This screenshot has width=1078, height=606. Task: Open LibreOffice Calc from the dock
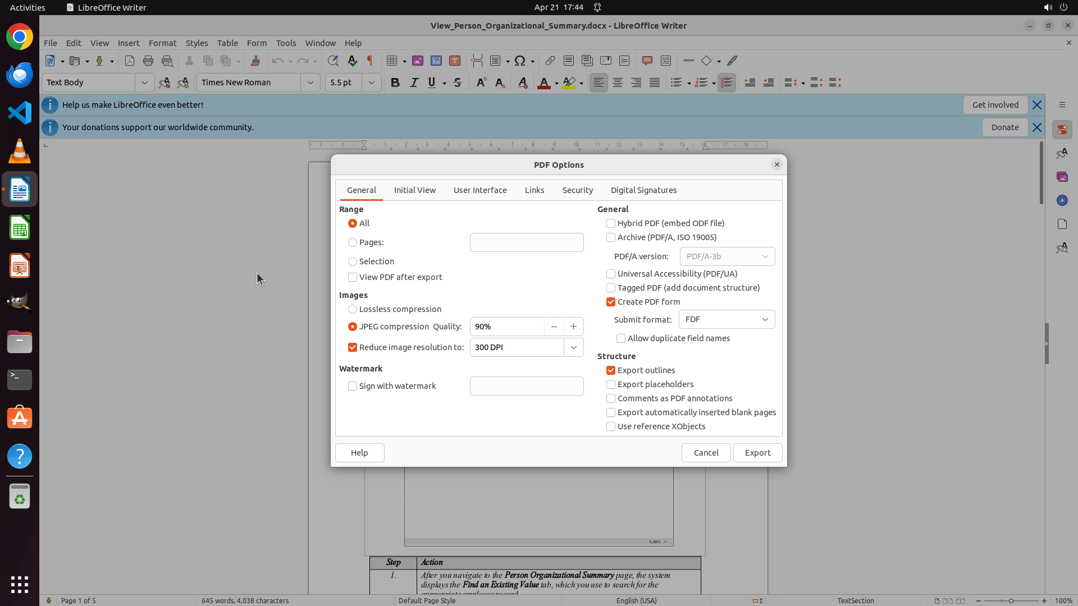20,228
